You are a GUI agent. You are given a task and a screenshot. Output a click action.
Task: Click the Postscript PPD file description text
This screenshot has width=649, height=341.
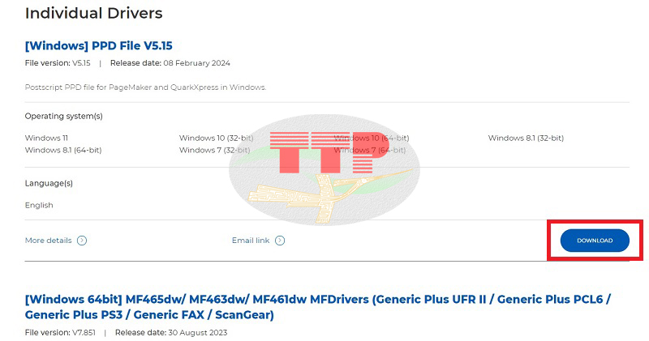(x=146, y=87)
